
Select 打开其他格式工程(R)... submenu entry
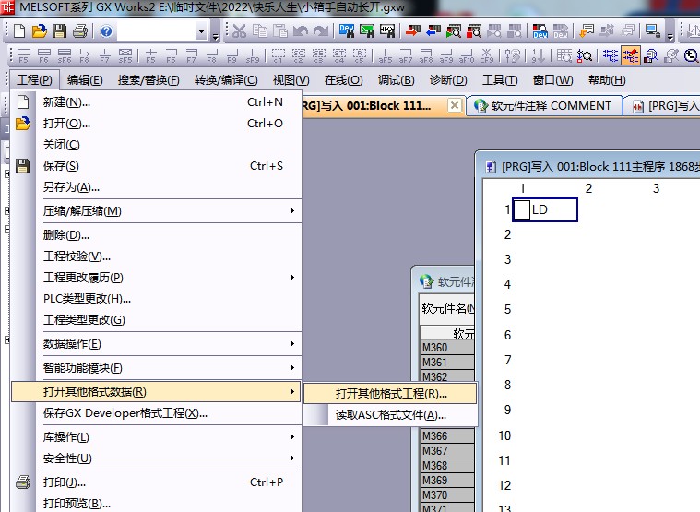click(x=390, y=394)
